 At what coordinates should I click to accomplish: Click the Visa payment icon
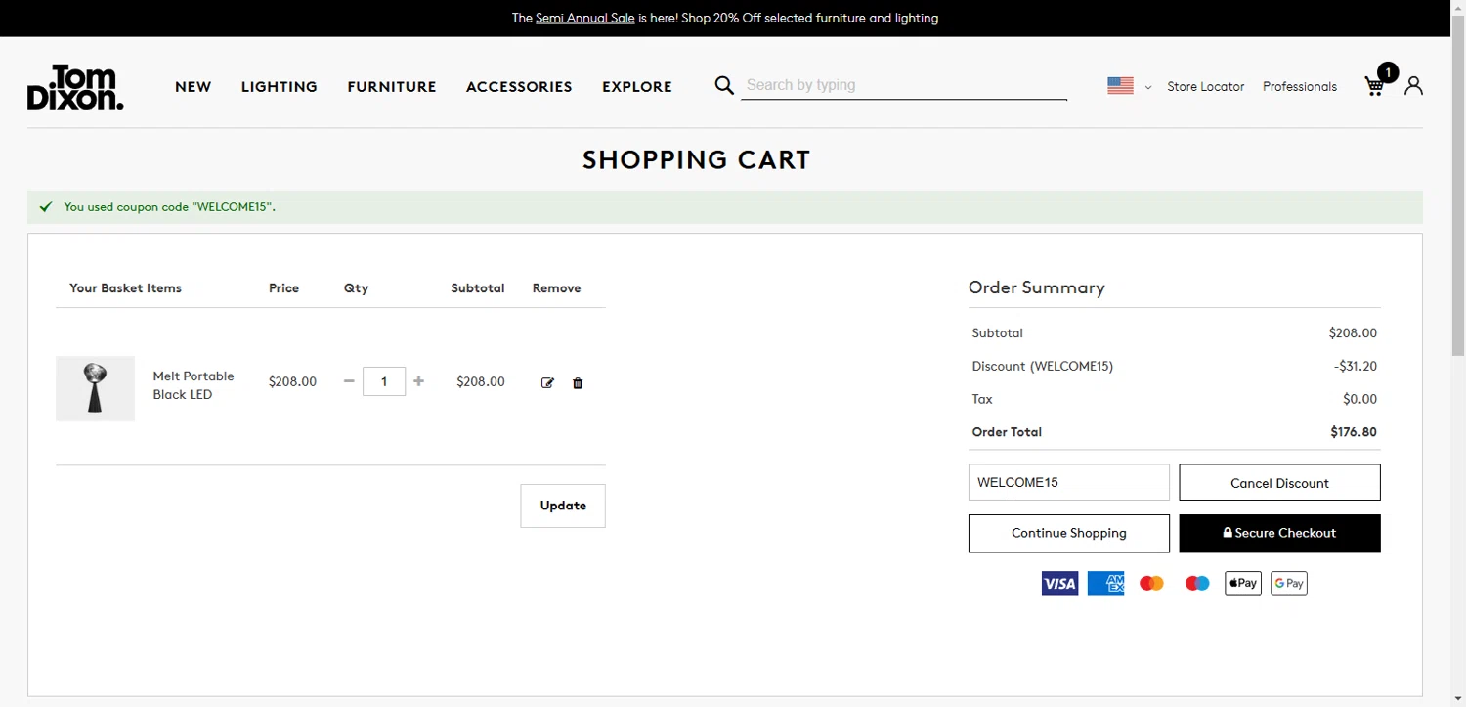tap(1059, 584)
